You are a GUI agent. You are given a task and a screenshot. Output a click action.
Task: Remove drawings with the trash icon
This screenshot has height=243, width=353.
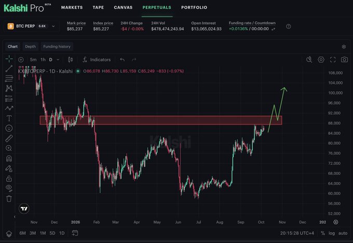click(9, 199)
